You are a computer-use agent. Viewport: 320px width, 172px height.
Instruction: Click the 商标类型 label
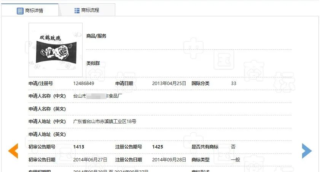click(201, 160)
